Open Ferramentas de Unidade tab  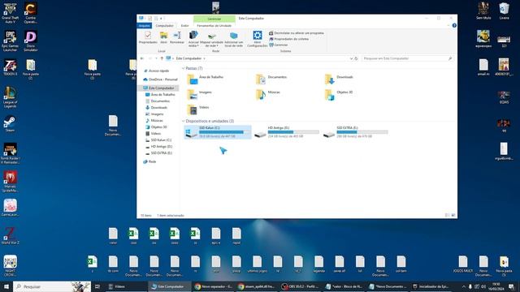pyautogui.click(x=214, y=25)
